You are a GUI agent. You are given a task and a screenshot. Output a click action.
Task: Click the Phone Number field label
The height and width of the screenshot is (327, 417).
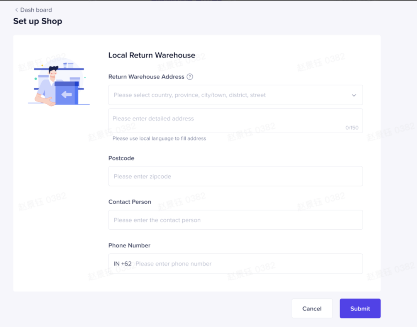point(129,246)
